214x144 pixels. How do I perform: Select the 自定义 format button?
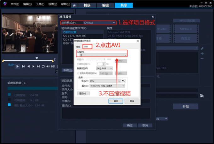click(x=186, y=38)
